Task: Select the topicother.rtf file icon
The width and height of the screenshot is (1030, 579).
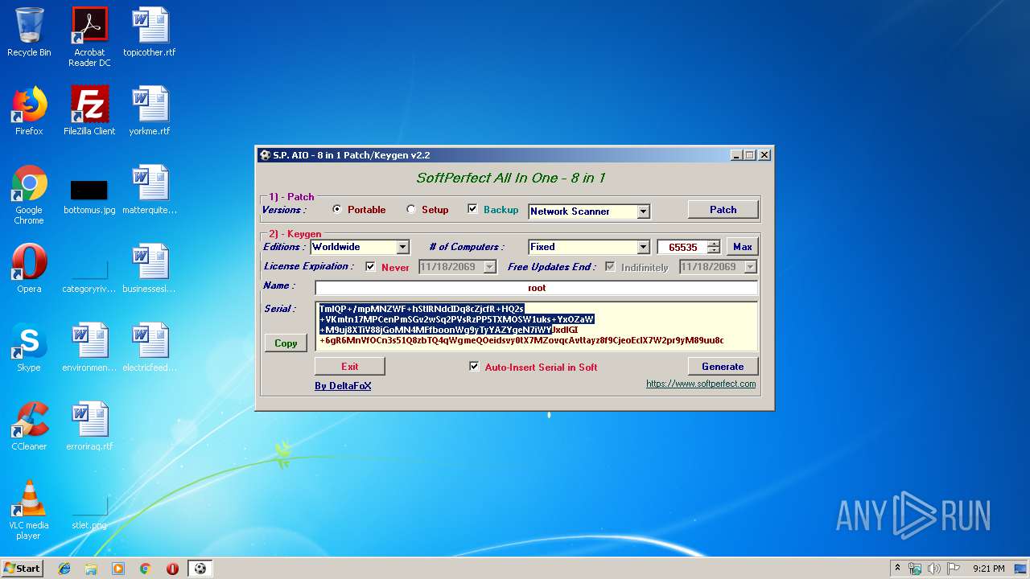Action: (x=149, y=32)
